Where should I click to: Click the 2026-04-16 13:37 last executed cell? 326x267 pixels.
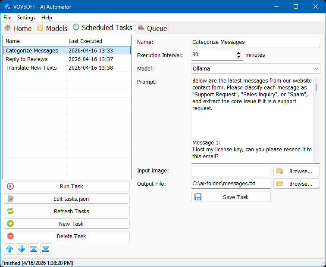[x=91, y=59]
